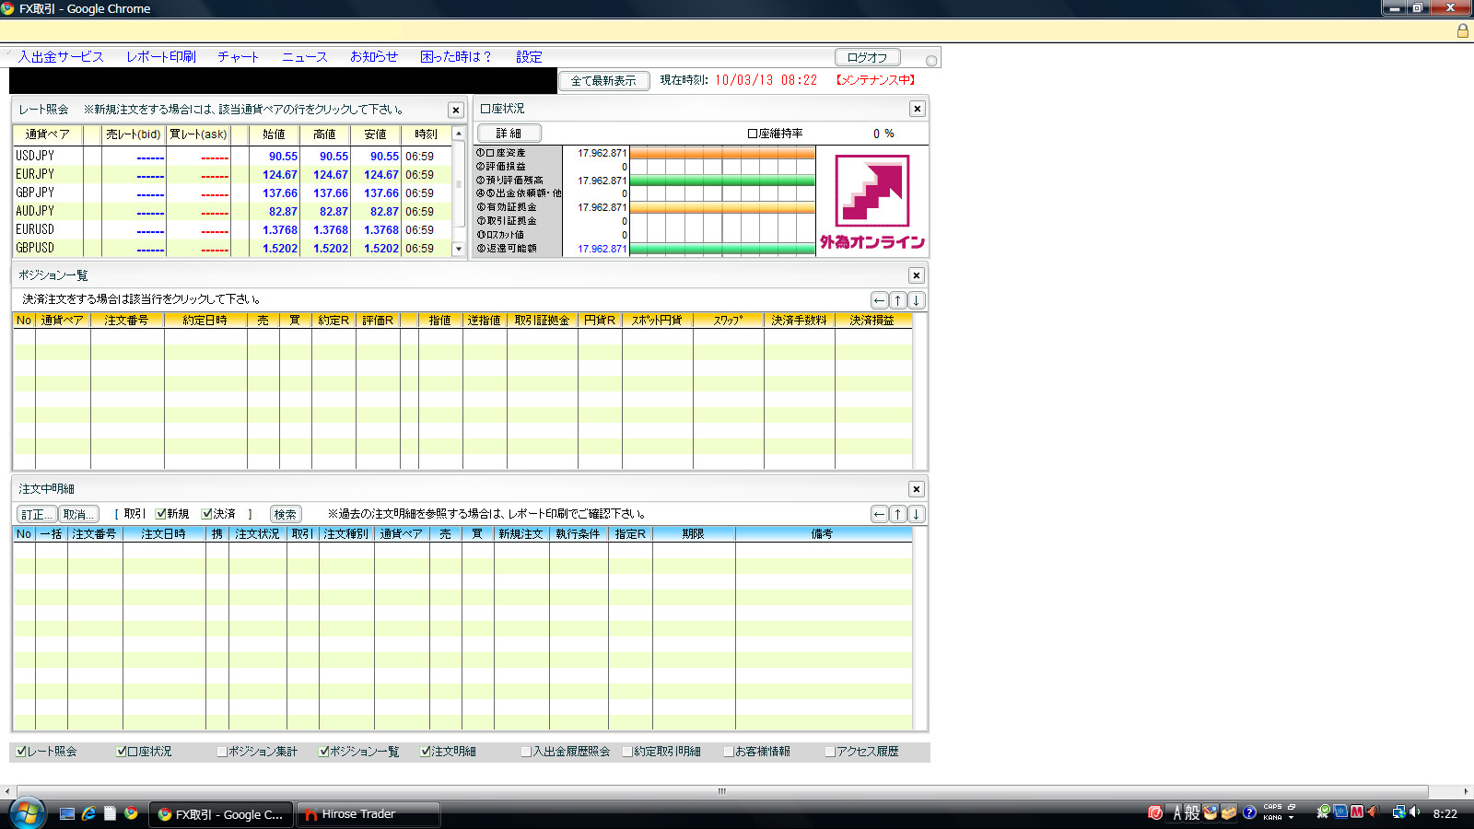The image size is (1474, 829).
Task: Open the Windows Start orb
Action: 27,813
